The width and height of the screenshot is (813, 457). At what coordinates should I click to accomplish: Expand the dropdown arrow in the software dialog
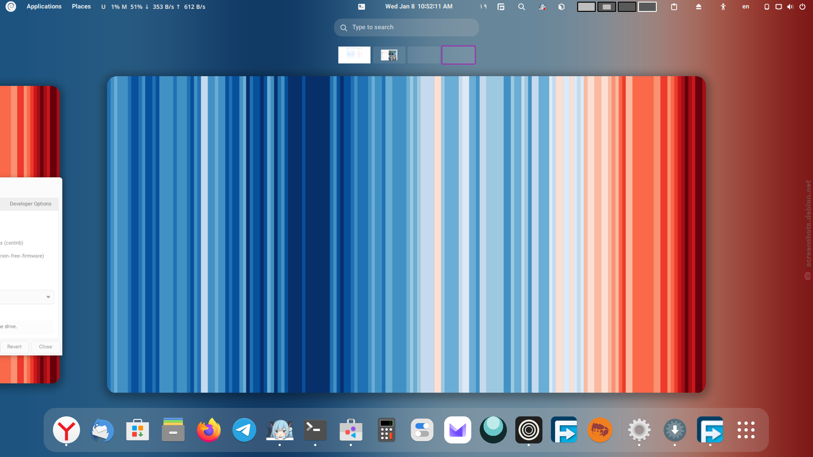tap(48, 297)
